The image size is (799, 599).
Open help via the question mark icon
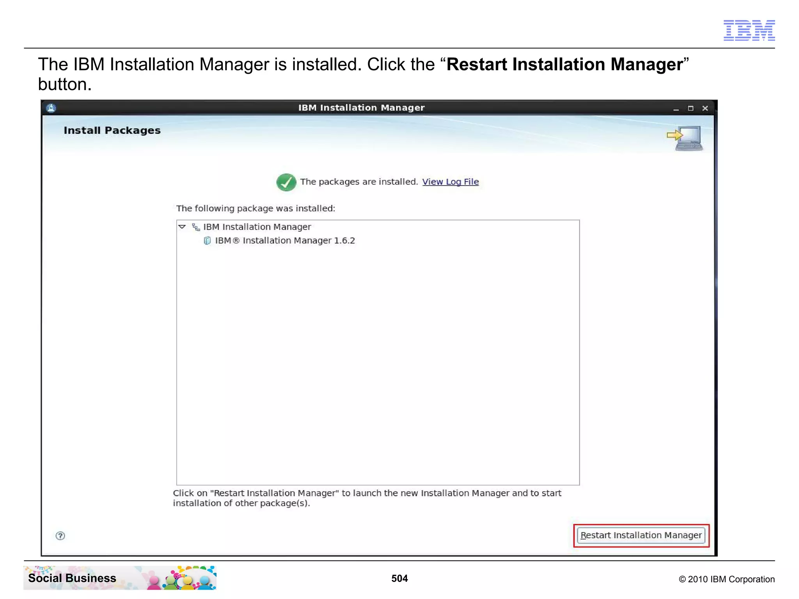pos(60,536)
